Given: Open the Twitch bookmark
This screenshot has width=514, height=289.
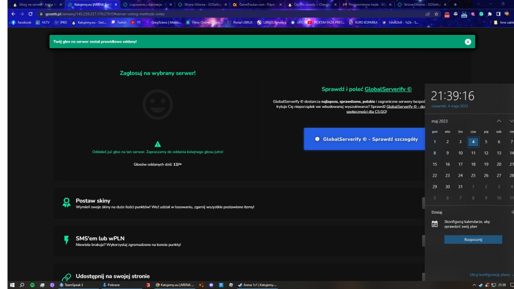Looking at the screenshot, I should pyautogui.click(x=119, y=23).
